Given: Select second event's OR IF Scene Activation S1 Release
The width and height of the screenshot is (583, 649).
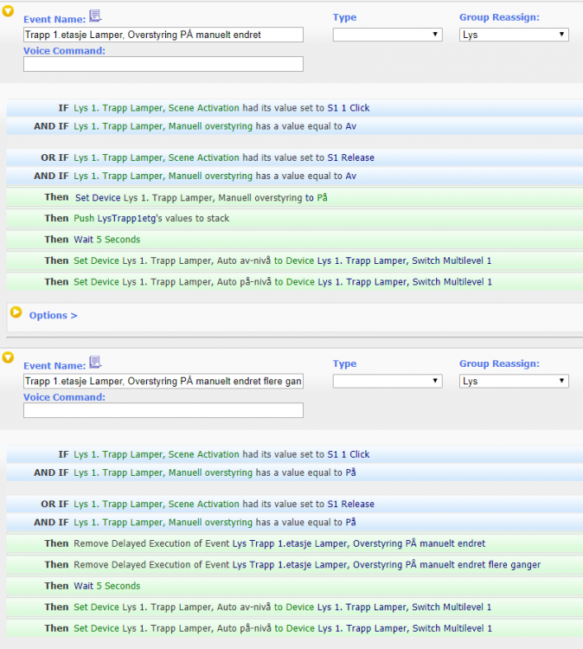Looking at the screenshot, I should point(295,504).
